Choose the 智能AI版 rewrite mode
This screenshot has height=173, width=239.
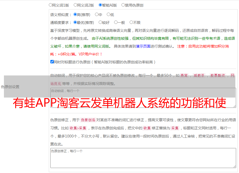point(100,5)
